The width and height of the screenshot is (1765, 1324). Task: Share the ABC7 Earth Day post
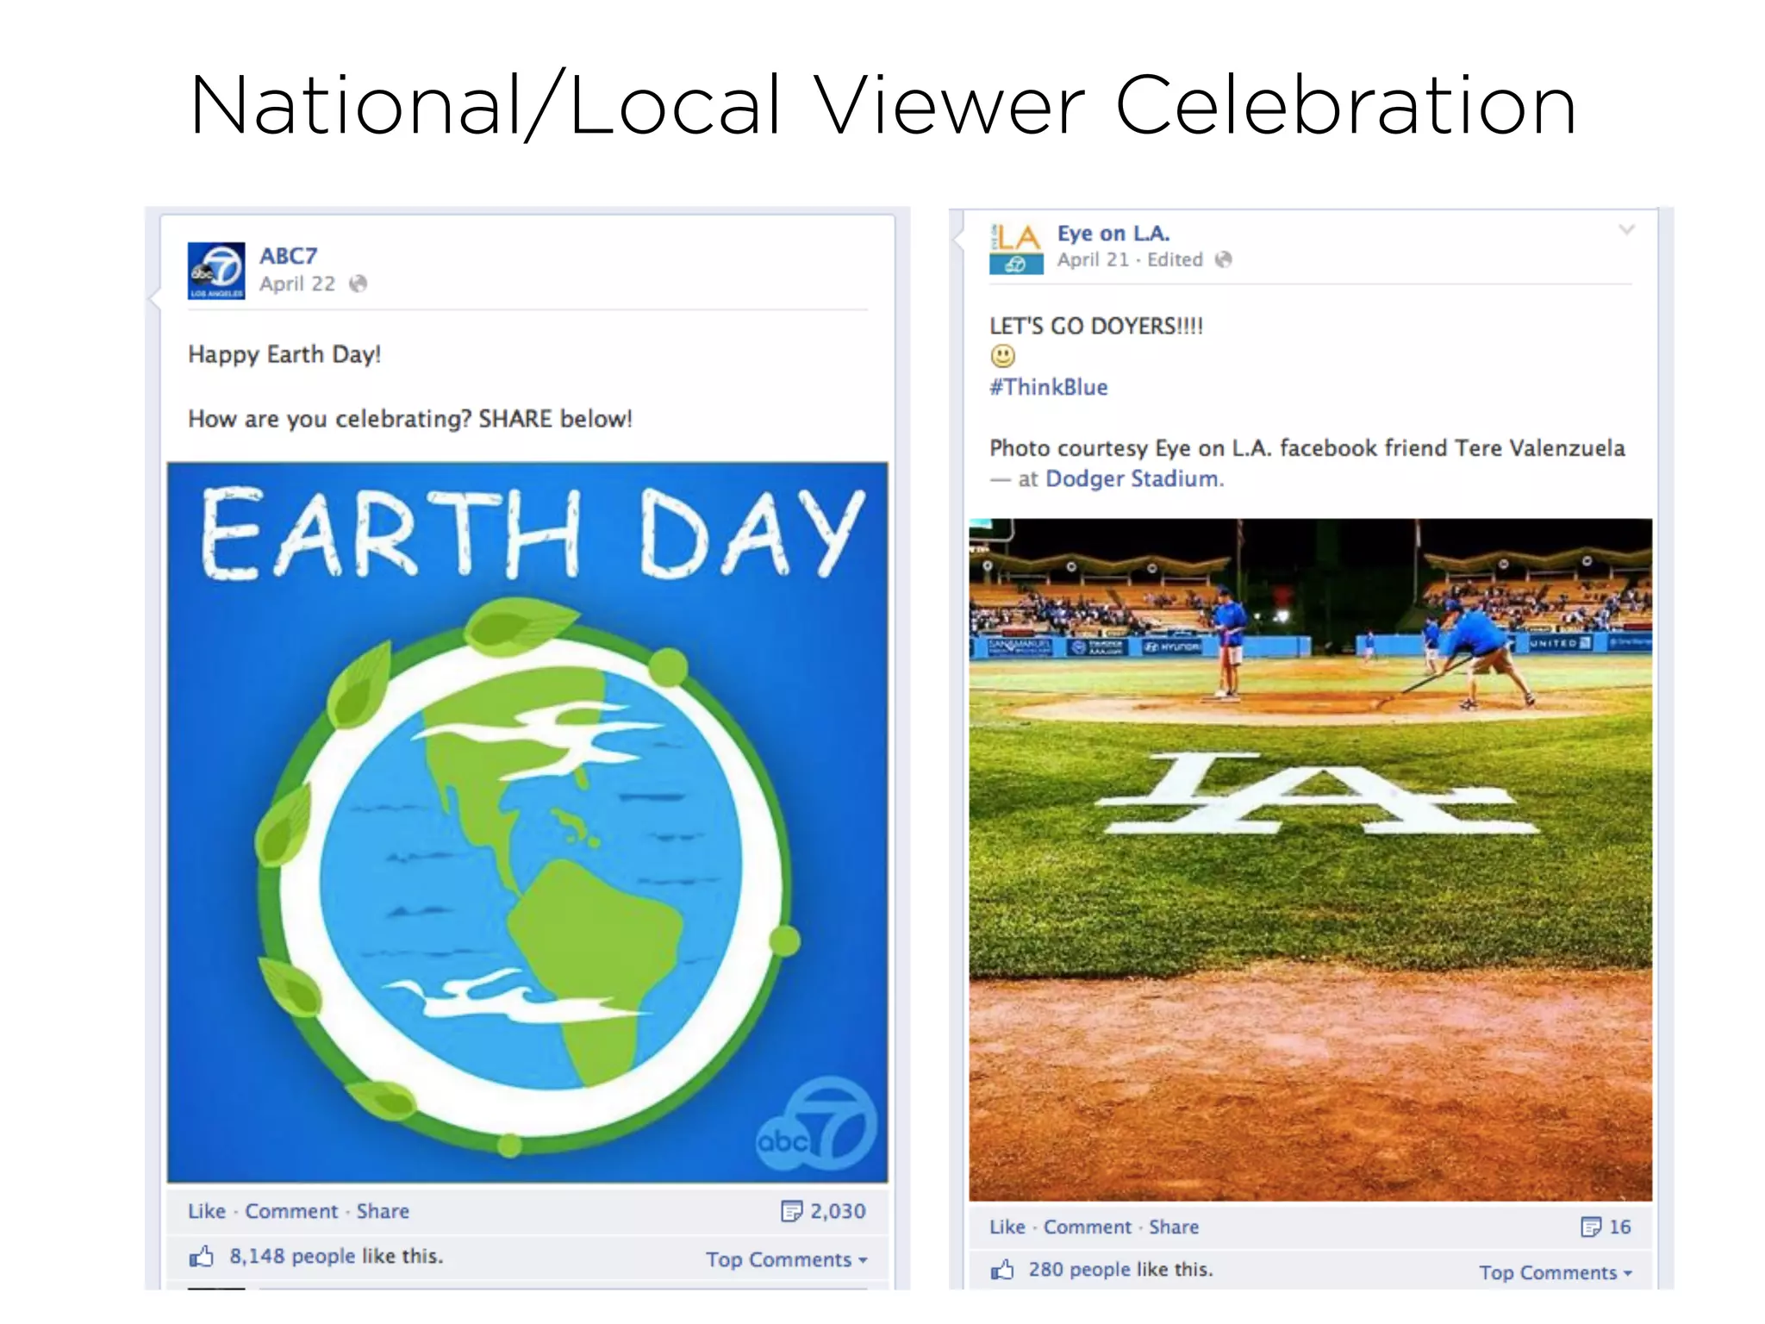pyautogui.click(x=383, y=1211)
